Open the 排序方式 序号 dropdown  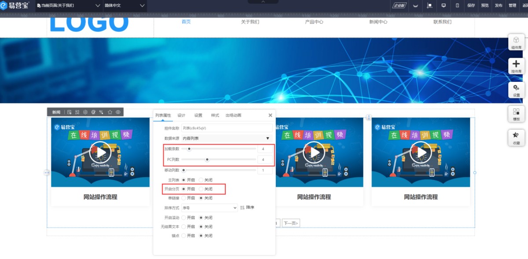click(x=209, y=207)
